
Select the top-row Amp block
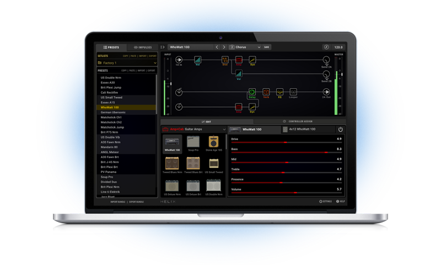(x=239, y=60)
